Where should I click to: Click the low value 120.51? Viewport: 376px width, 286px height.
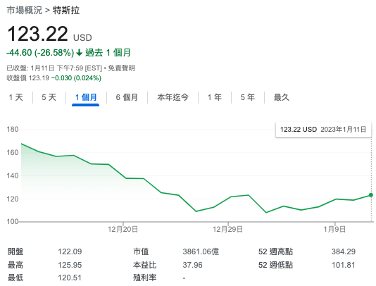(70, 278)
